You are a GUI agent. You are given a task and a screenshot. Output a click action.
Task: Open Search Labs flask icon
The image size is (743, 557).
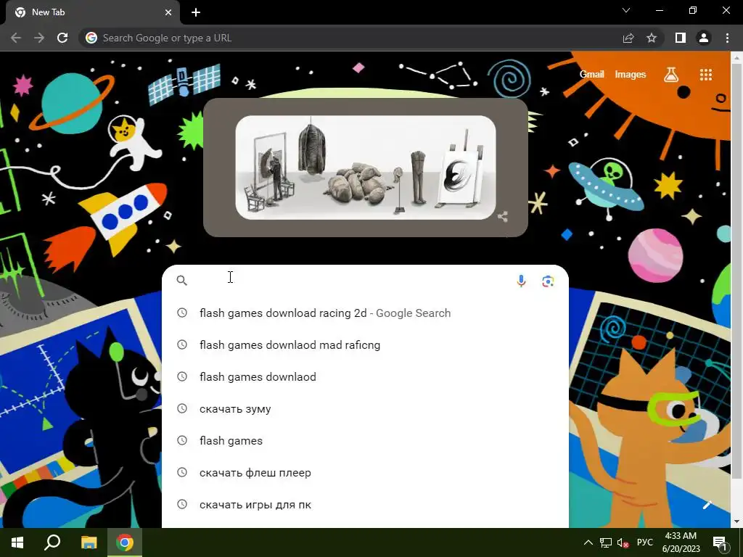[x=671, y=75]
